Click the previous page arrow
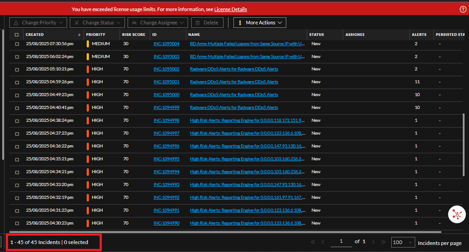Screen dimensions: 469x252 point(323,242)
